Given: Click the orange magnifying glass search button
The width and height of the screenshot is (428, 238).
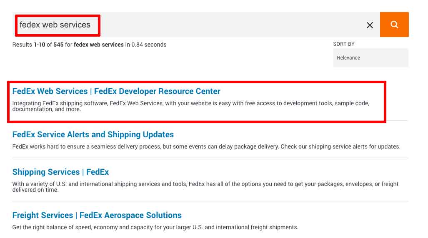Looking at the screenshot, I should point(394,25).
